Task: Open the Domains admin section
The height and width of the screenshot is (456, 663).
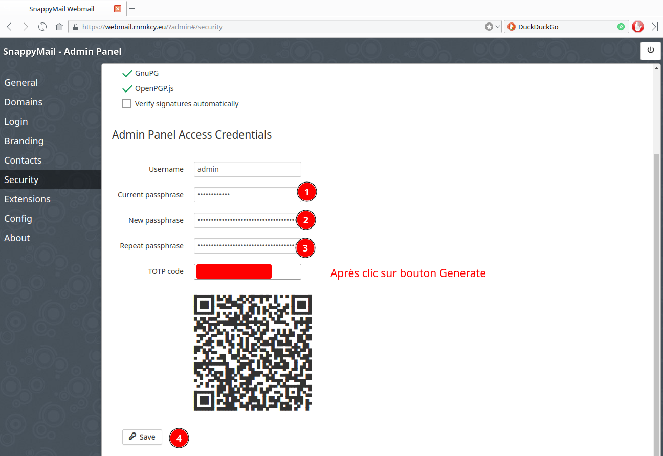Action: [x=24, y=102]
